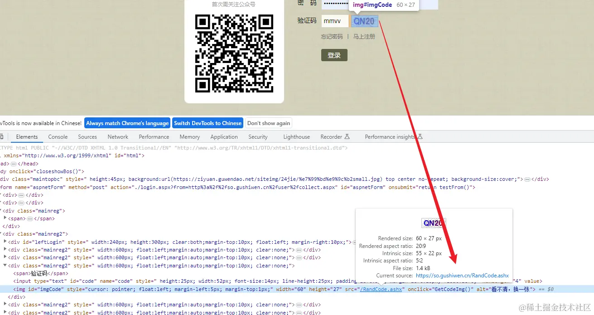Expand the ellipsis inside the mainreg span
The width and height of the screenshot is (594, 315).
(x=30, y=218)
